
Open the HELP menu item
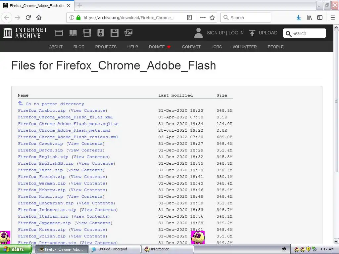tap(132, 47)
